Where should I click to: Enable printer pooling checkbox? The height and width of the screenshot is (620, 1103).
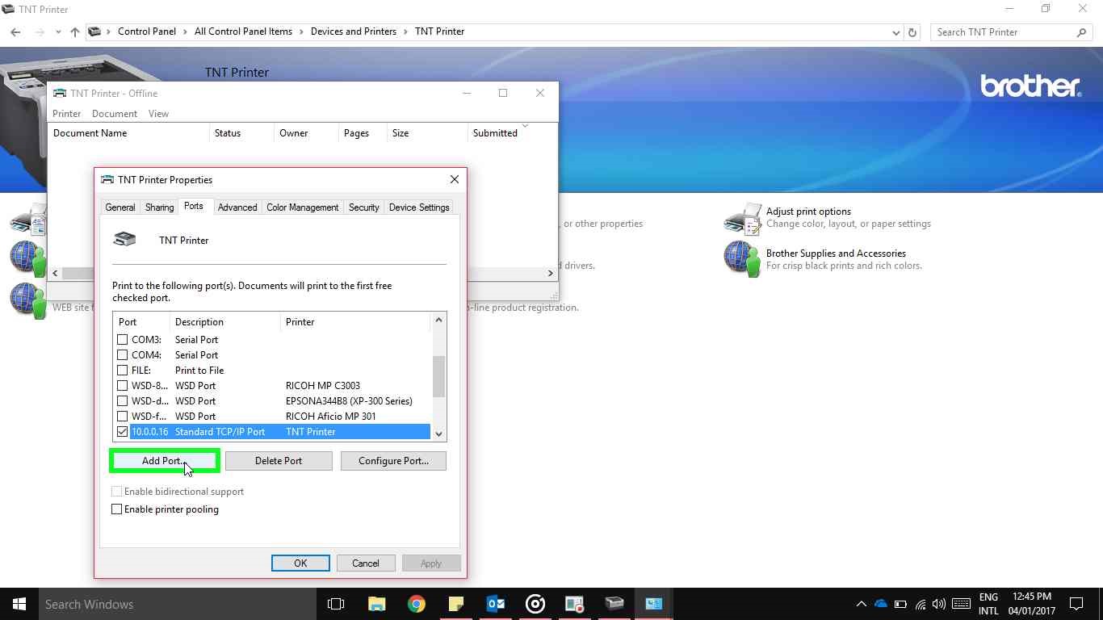pos(117,509)
